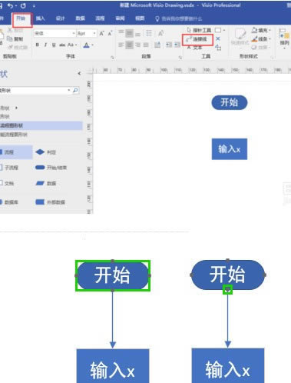Toggle Italic formatting
The height and width of the screenshot is (383, 291).
coord(45,45)
